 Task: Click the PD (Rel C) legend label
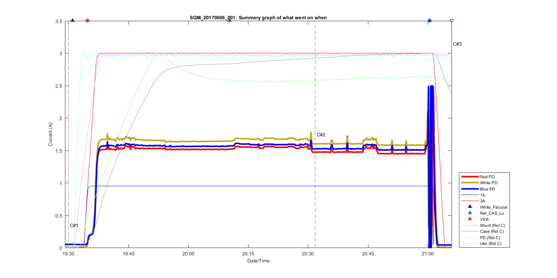(x=490, y=238)
